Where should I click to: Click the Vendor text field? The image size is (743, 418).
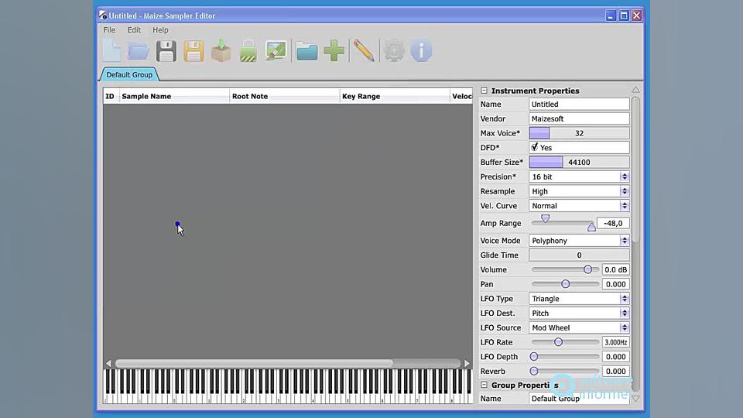click(579, 118)
